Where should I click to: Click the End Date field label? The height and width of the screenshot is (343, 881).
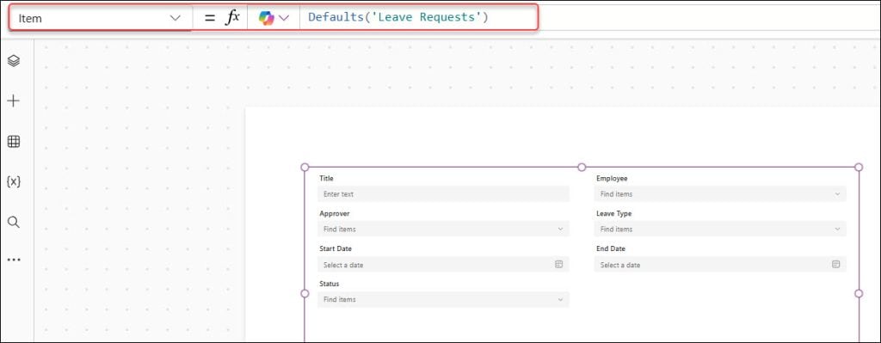tap(611, 248)
